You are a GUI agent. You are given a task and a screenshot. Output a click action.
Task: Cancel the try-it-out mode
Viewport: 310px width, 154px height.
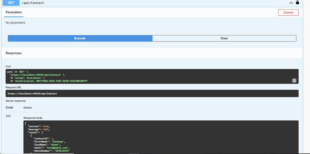(288, 12)
